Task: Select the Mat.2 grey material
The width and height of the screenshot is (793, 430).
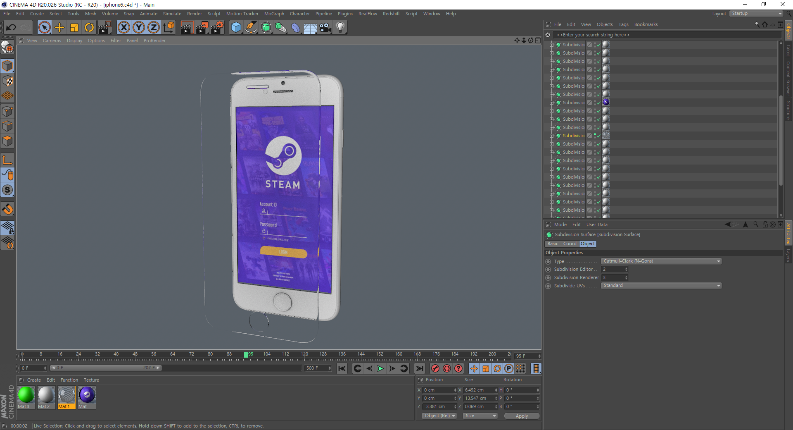Action: click(46, 397)
